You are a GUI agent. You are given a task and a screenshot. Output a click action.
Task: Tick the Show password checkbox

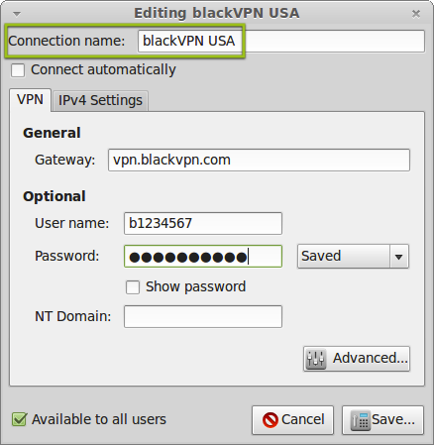point(133,287)
